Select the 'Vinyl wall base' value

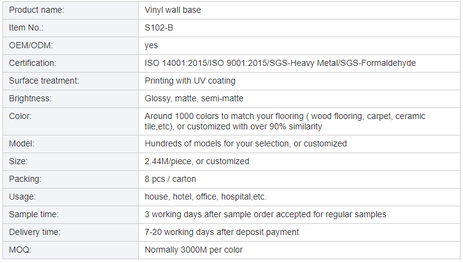click(x=172, y=10)
